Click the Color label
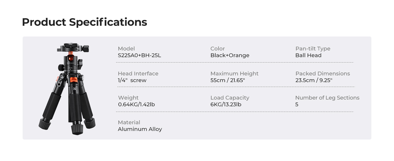Screen dimensions: 394x161 217,49
